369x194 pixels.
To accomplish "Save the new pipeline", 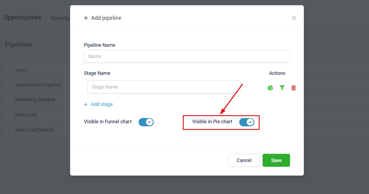I will (276, 160).
